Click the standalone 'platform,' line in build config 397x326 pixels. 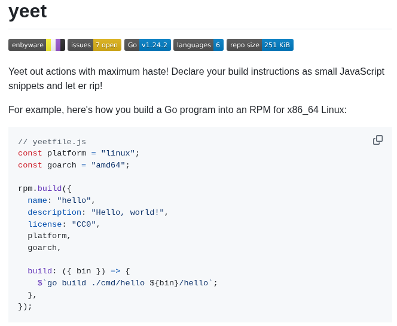49,236
